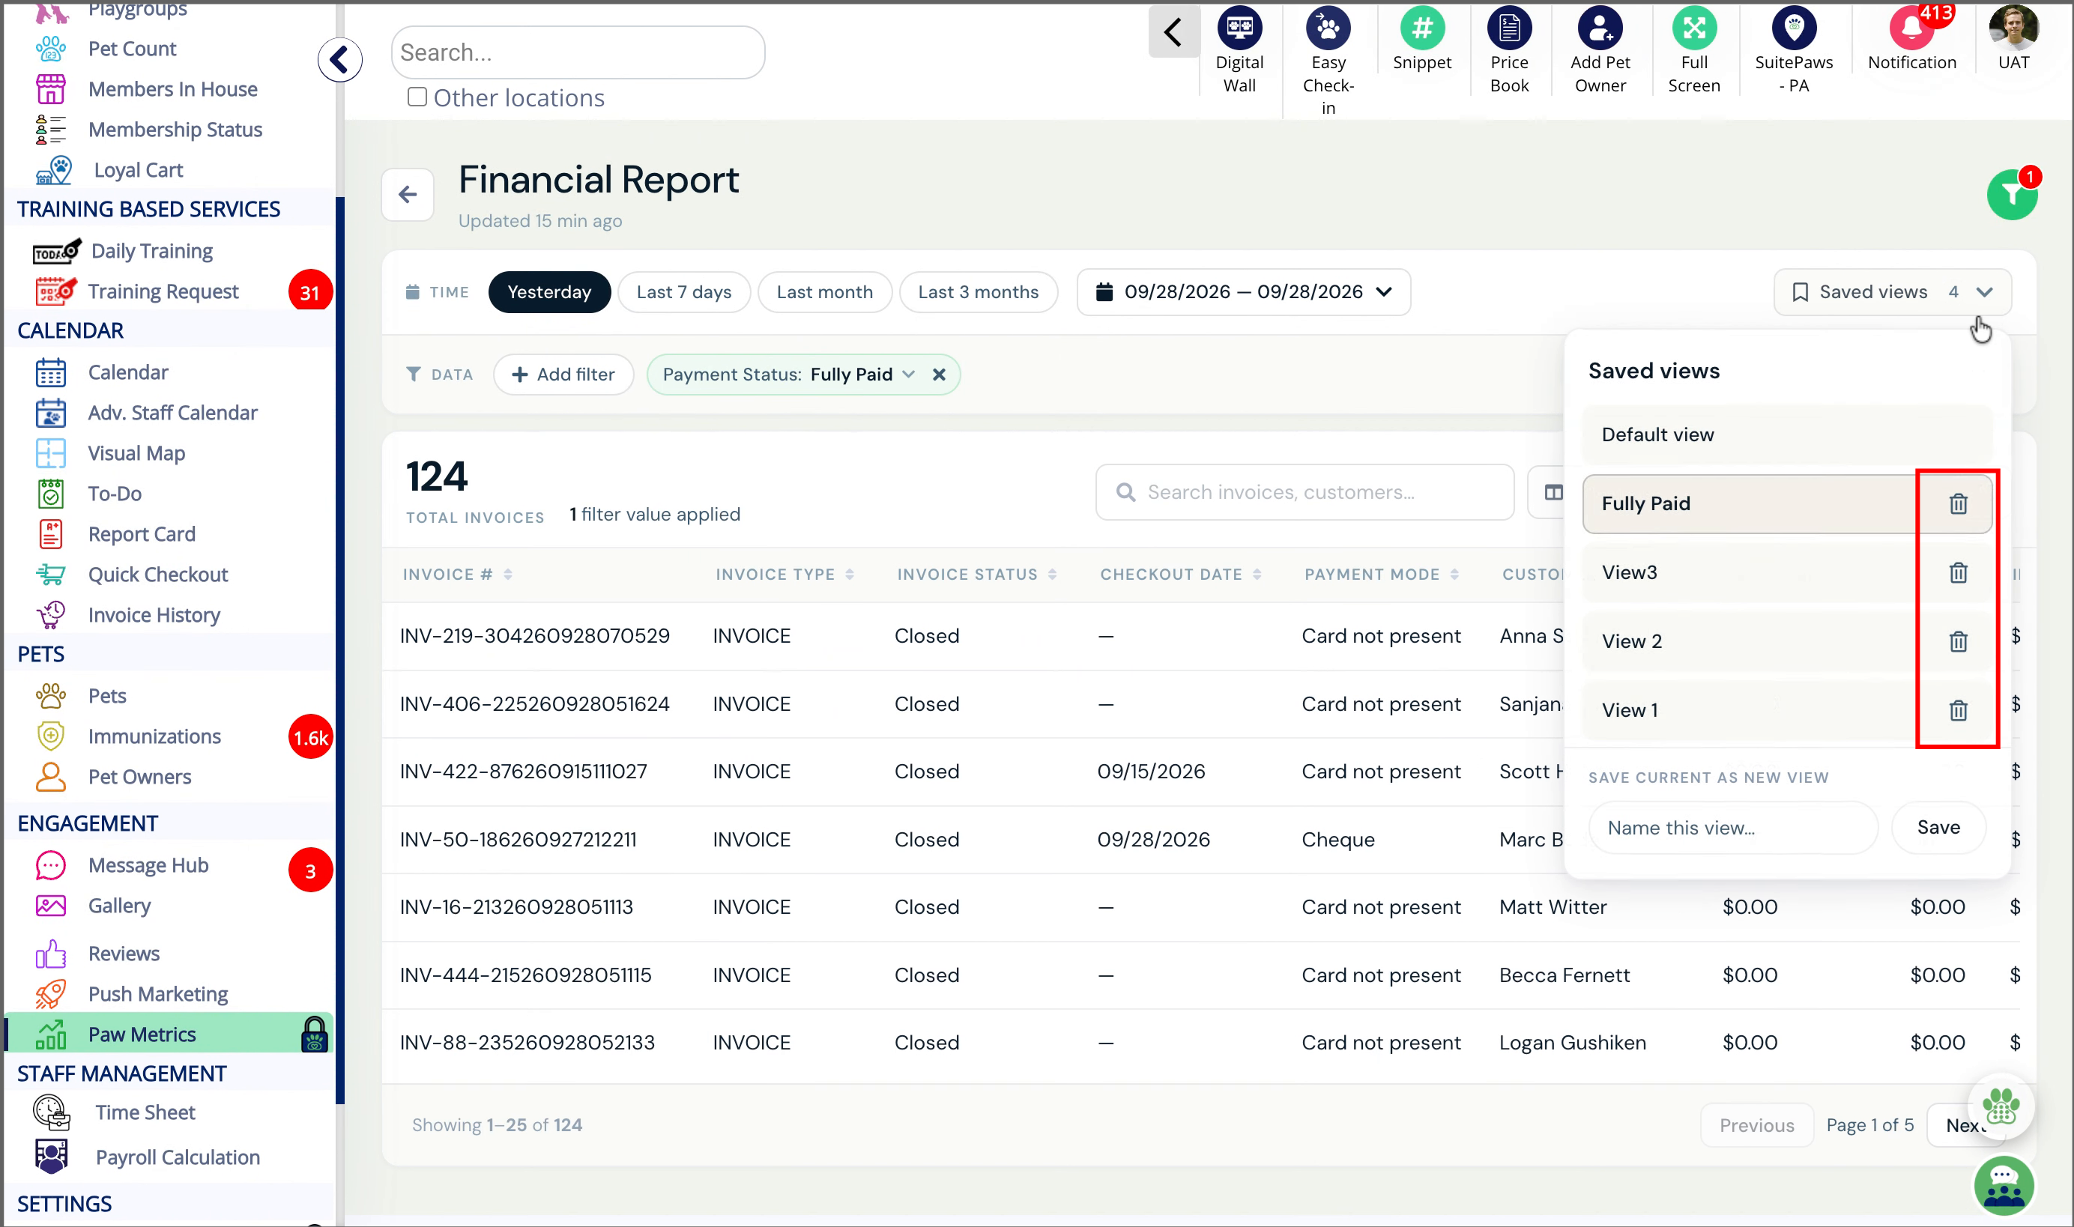Click the Name this view field
This screenshot has width=2074, height=1227.
click(x=1732, y=827)
